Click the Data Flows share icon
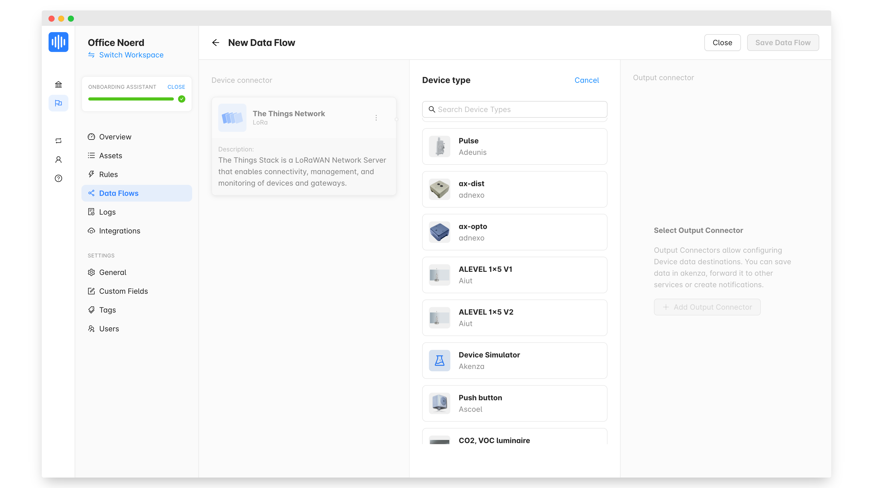Viewport: 873px width, 488px height. tap(91, 193)
